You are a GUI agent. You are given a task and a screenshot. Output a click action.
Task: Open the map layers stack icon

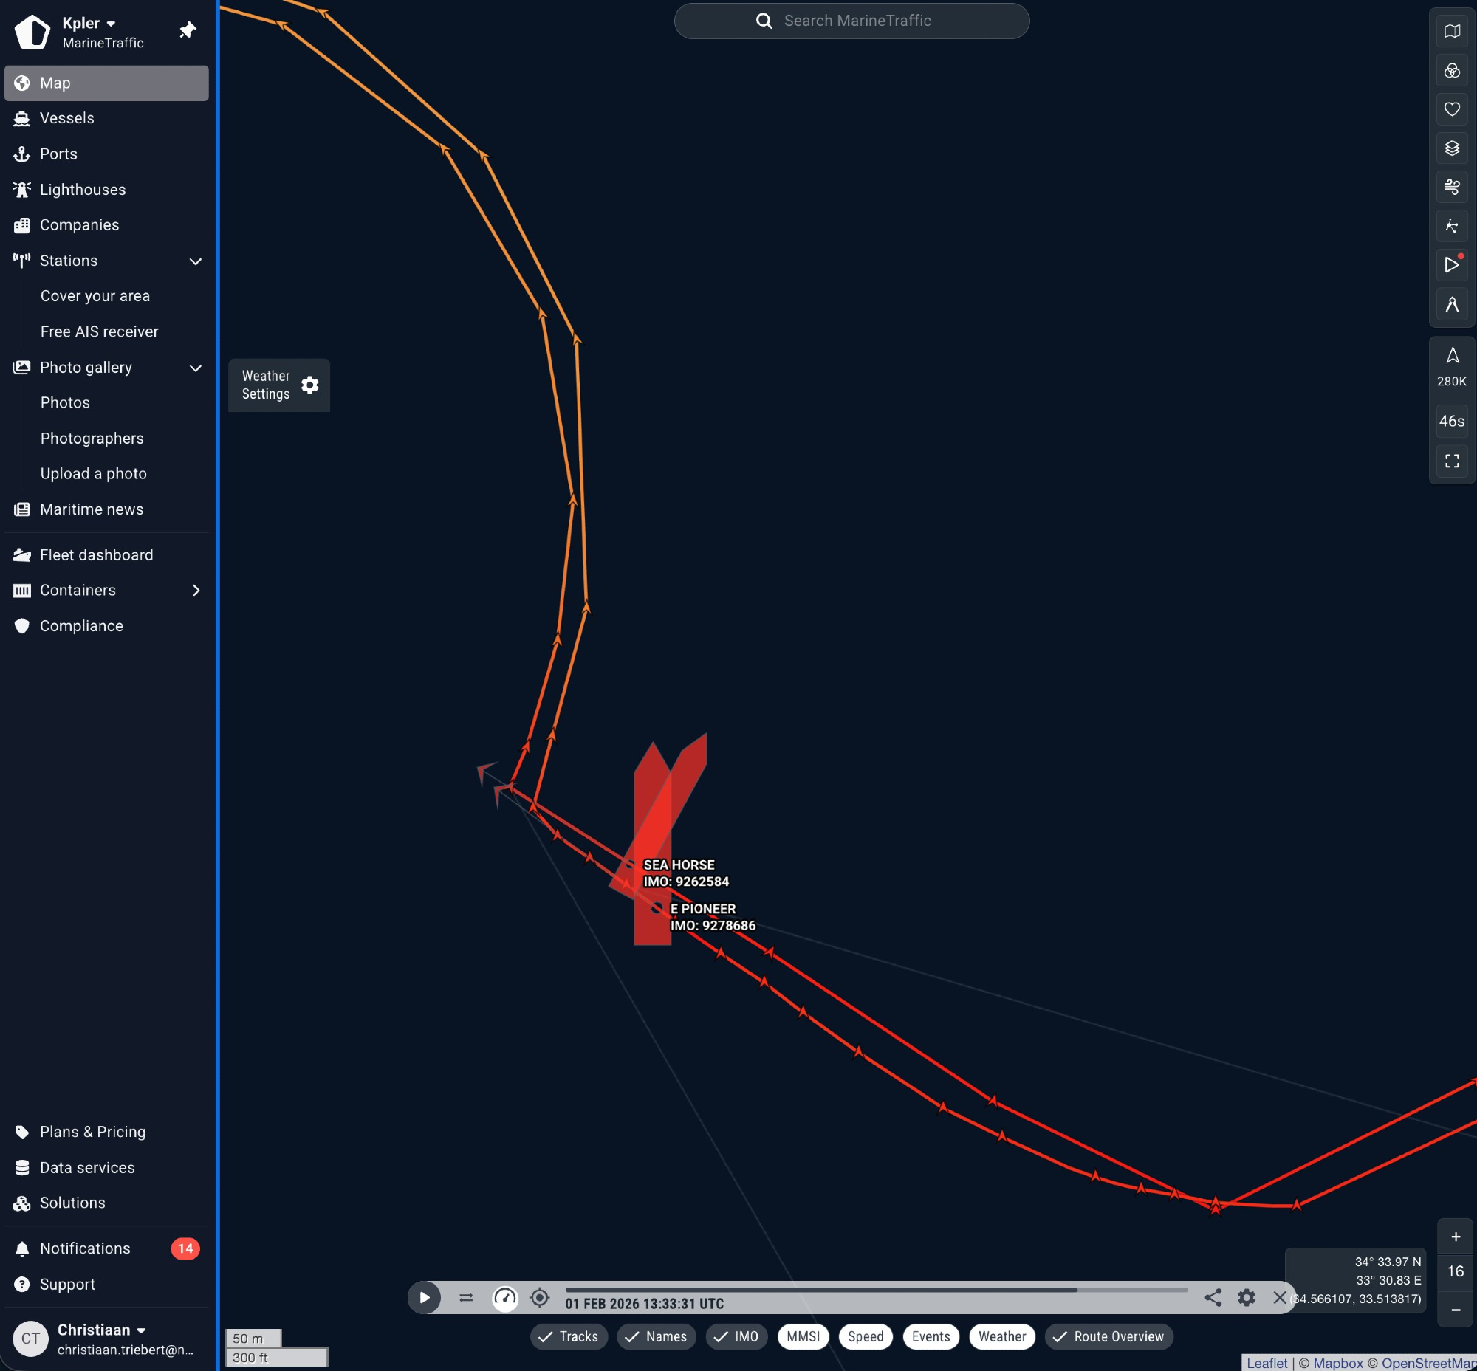point(1451,148)
